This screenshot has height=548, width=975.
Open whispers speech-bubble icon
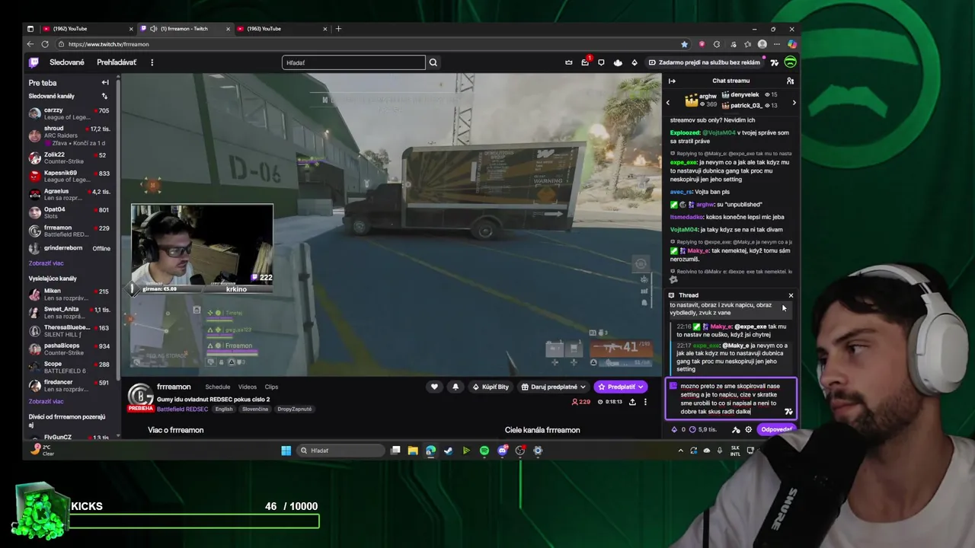601,62
